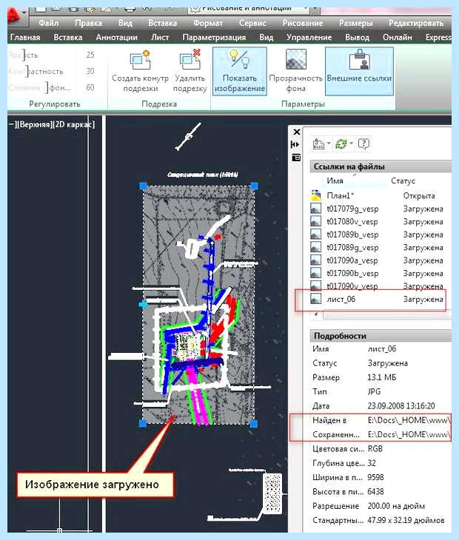Open the Размеры menu
The width and height of the screenshot is (459, 540).
(355, 23)
